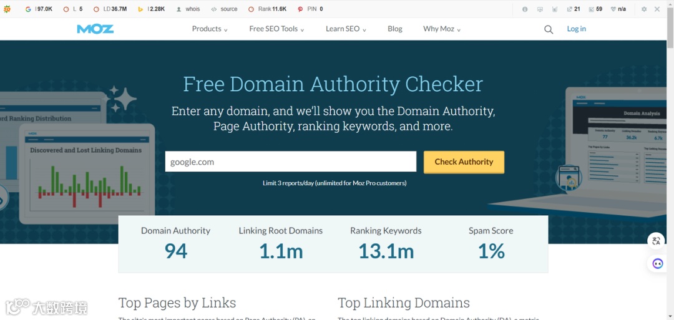Expand the Learn SEO menu
The width and height of the screenshot is (674, 320).
click(346, 29)
